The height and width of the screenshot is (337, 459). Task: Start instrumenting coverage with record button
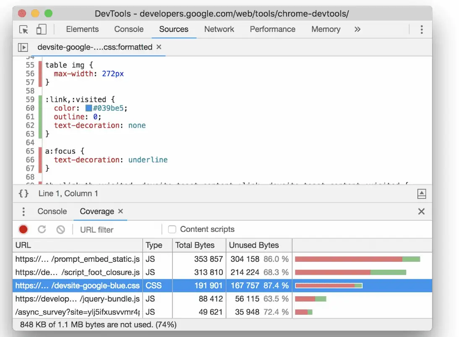point(23,229)
